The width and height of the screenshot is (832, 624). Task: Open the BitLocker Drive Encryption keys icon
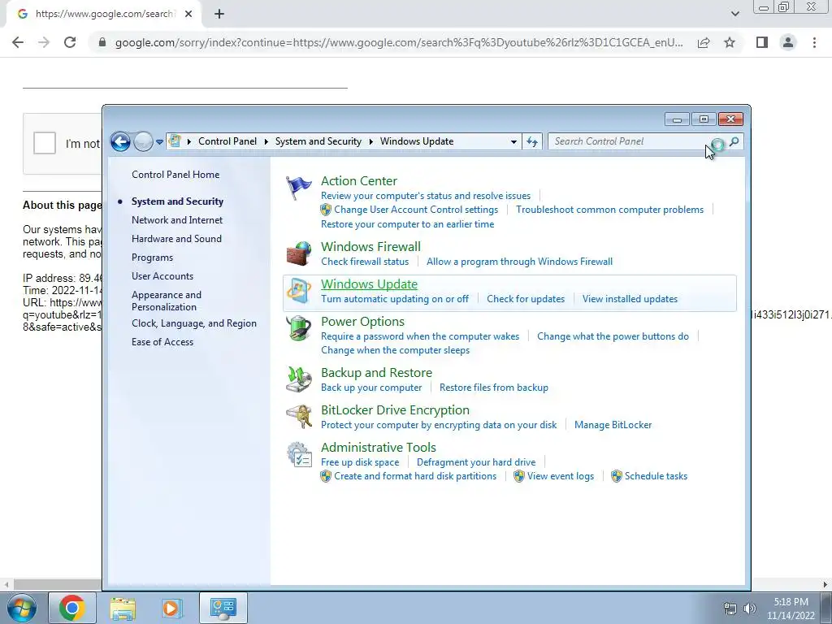point(299,417)
